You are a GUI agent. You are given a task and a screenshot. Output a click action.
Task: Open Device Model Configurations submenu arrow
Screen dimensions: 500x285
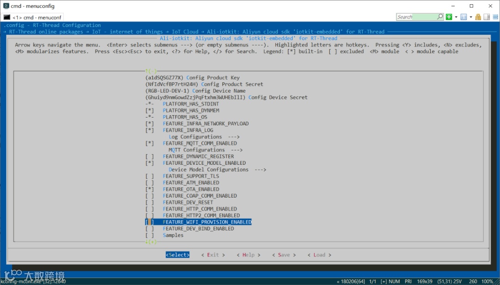point(260,170)
